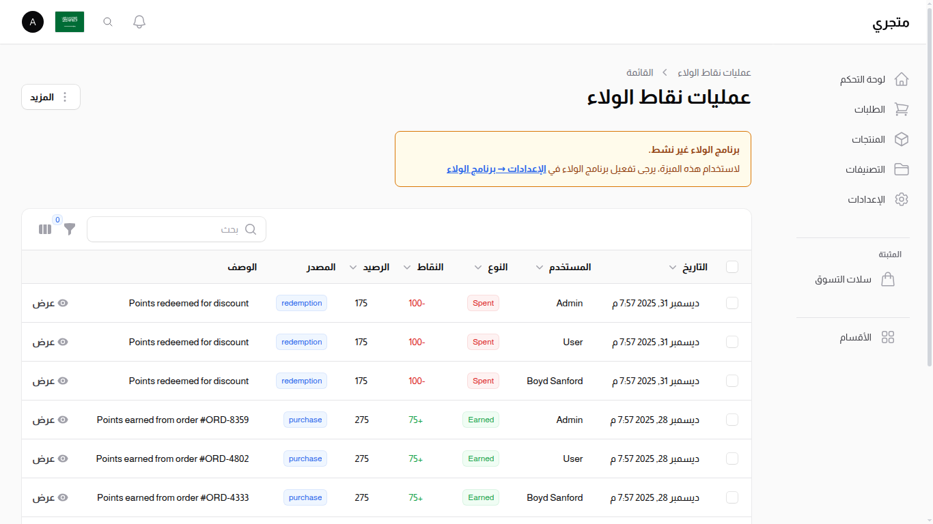This screenshot has height=524, width=933.
Task: Toggle the select-all checkbox in table header
Action: (x=732, y=267)
